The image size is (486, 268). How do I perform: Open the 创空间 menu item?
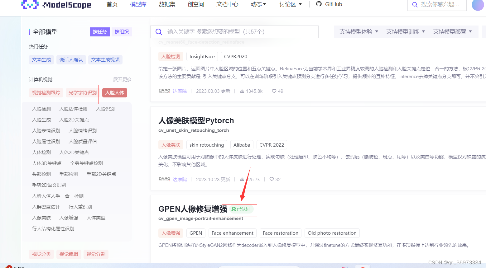click(196, 4)
